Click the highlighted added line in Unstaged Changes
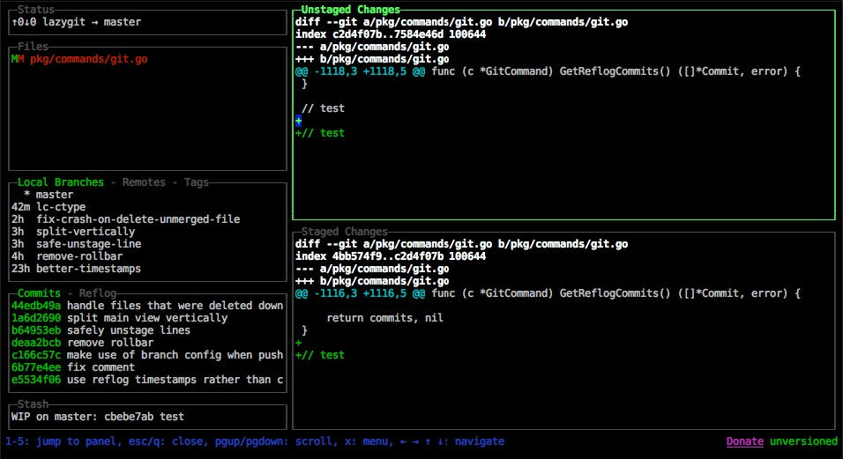The width and height of the screenshot is (843, 459). (x=299, y=121)
